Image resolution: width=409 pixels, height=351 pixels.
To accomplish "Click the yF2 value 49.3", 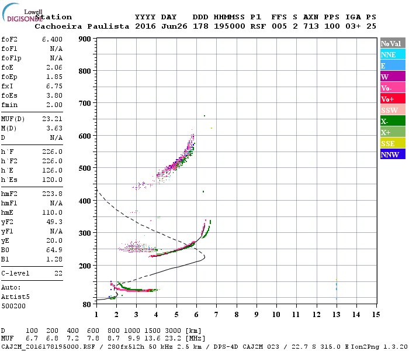I will (54, 222).
